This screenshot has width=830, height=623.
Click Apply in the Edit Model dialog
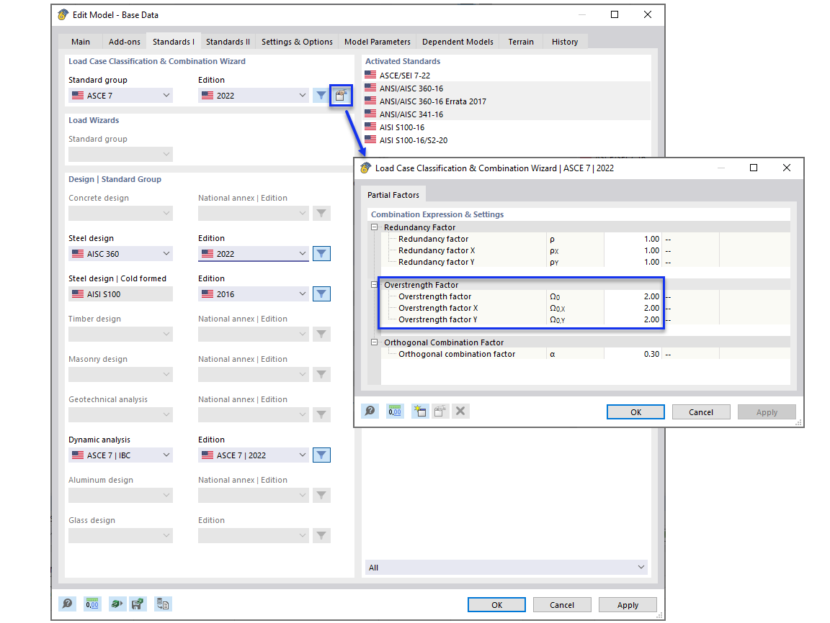pyautogui.click(x=628, y=605)
